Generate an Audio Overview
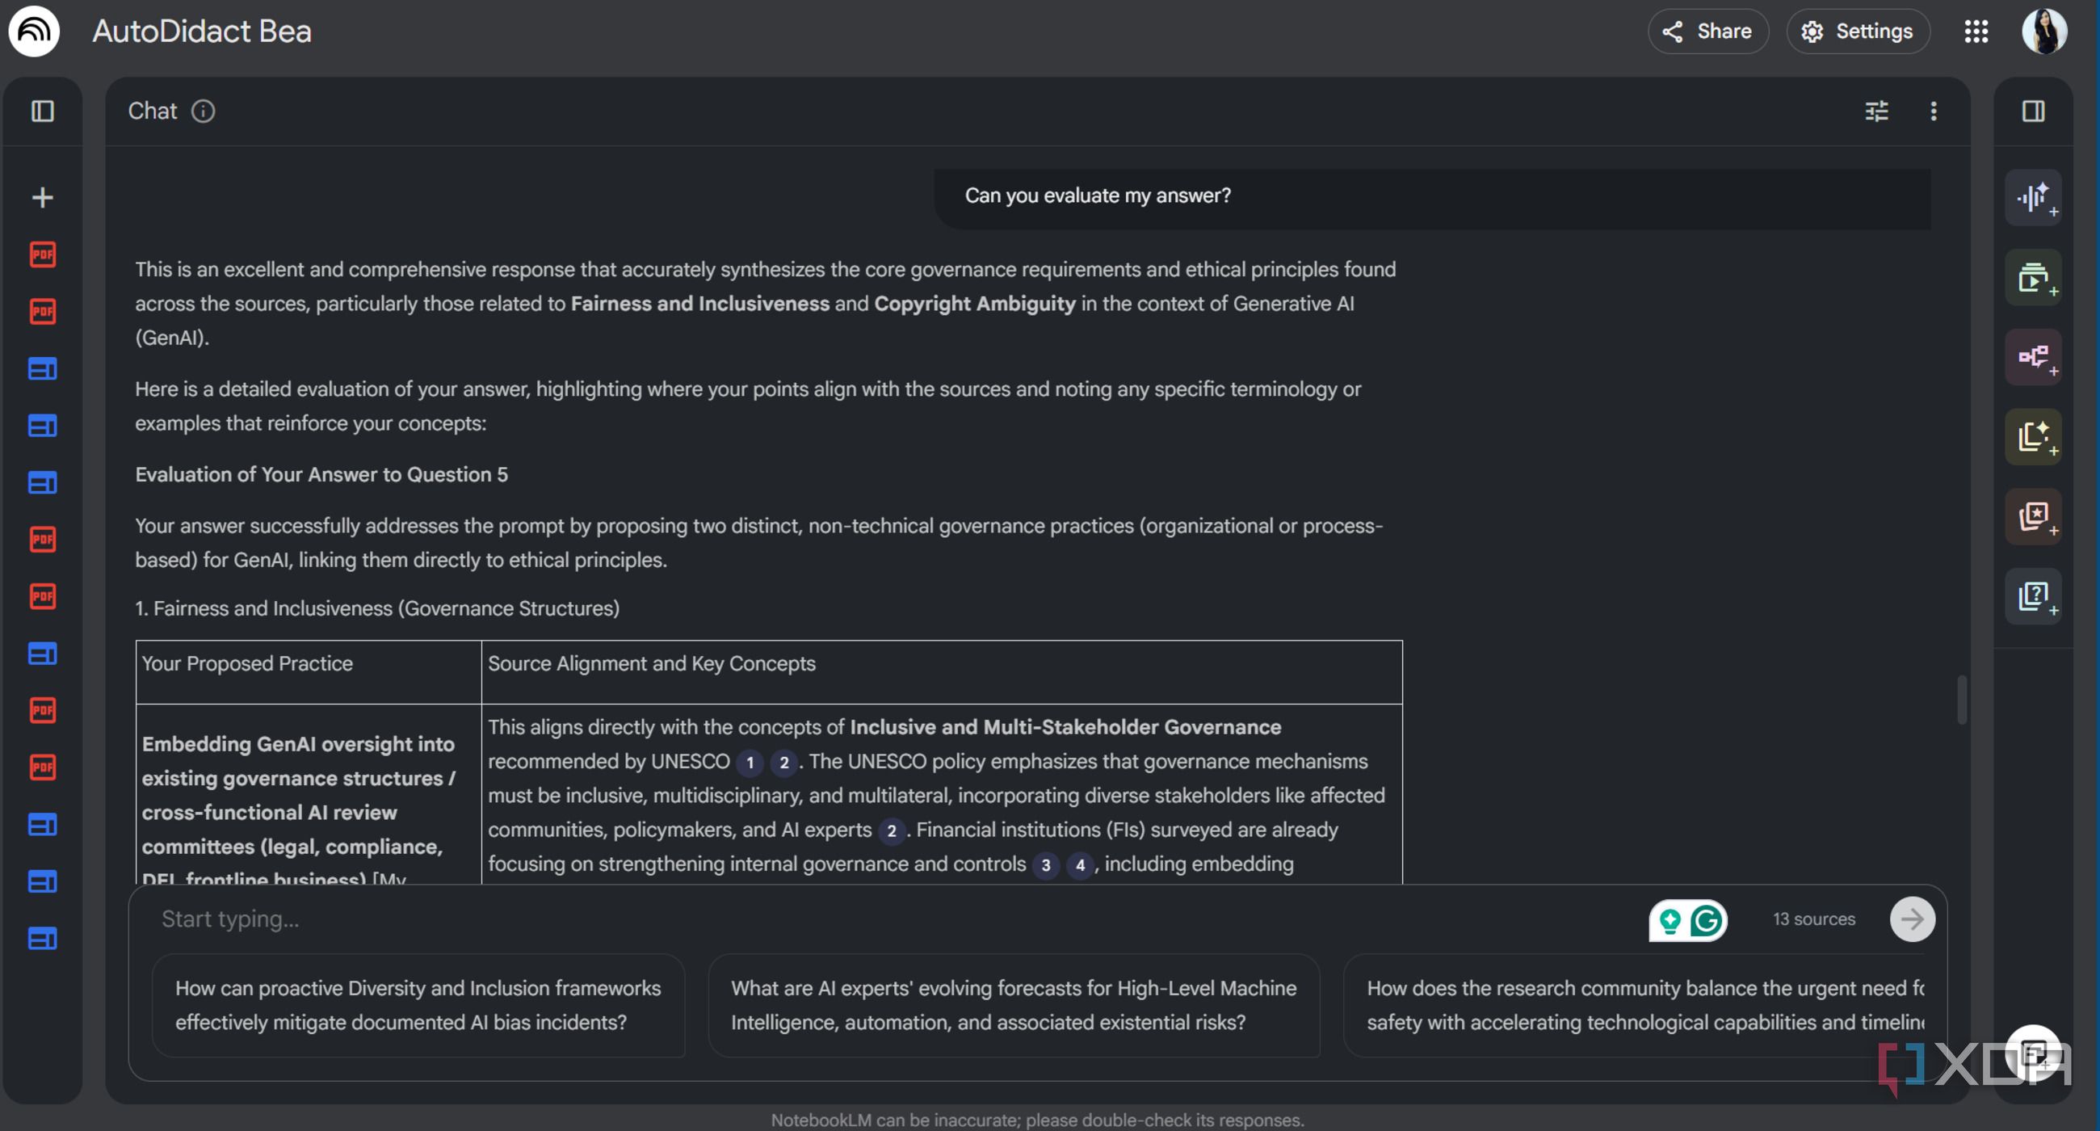This screenshot has width=2100, height=1131. click(x=2033, y=197)
